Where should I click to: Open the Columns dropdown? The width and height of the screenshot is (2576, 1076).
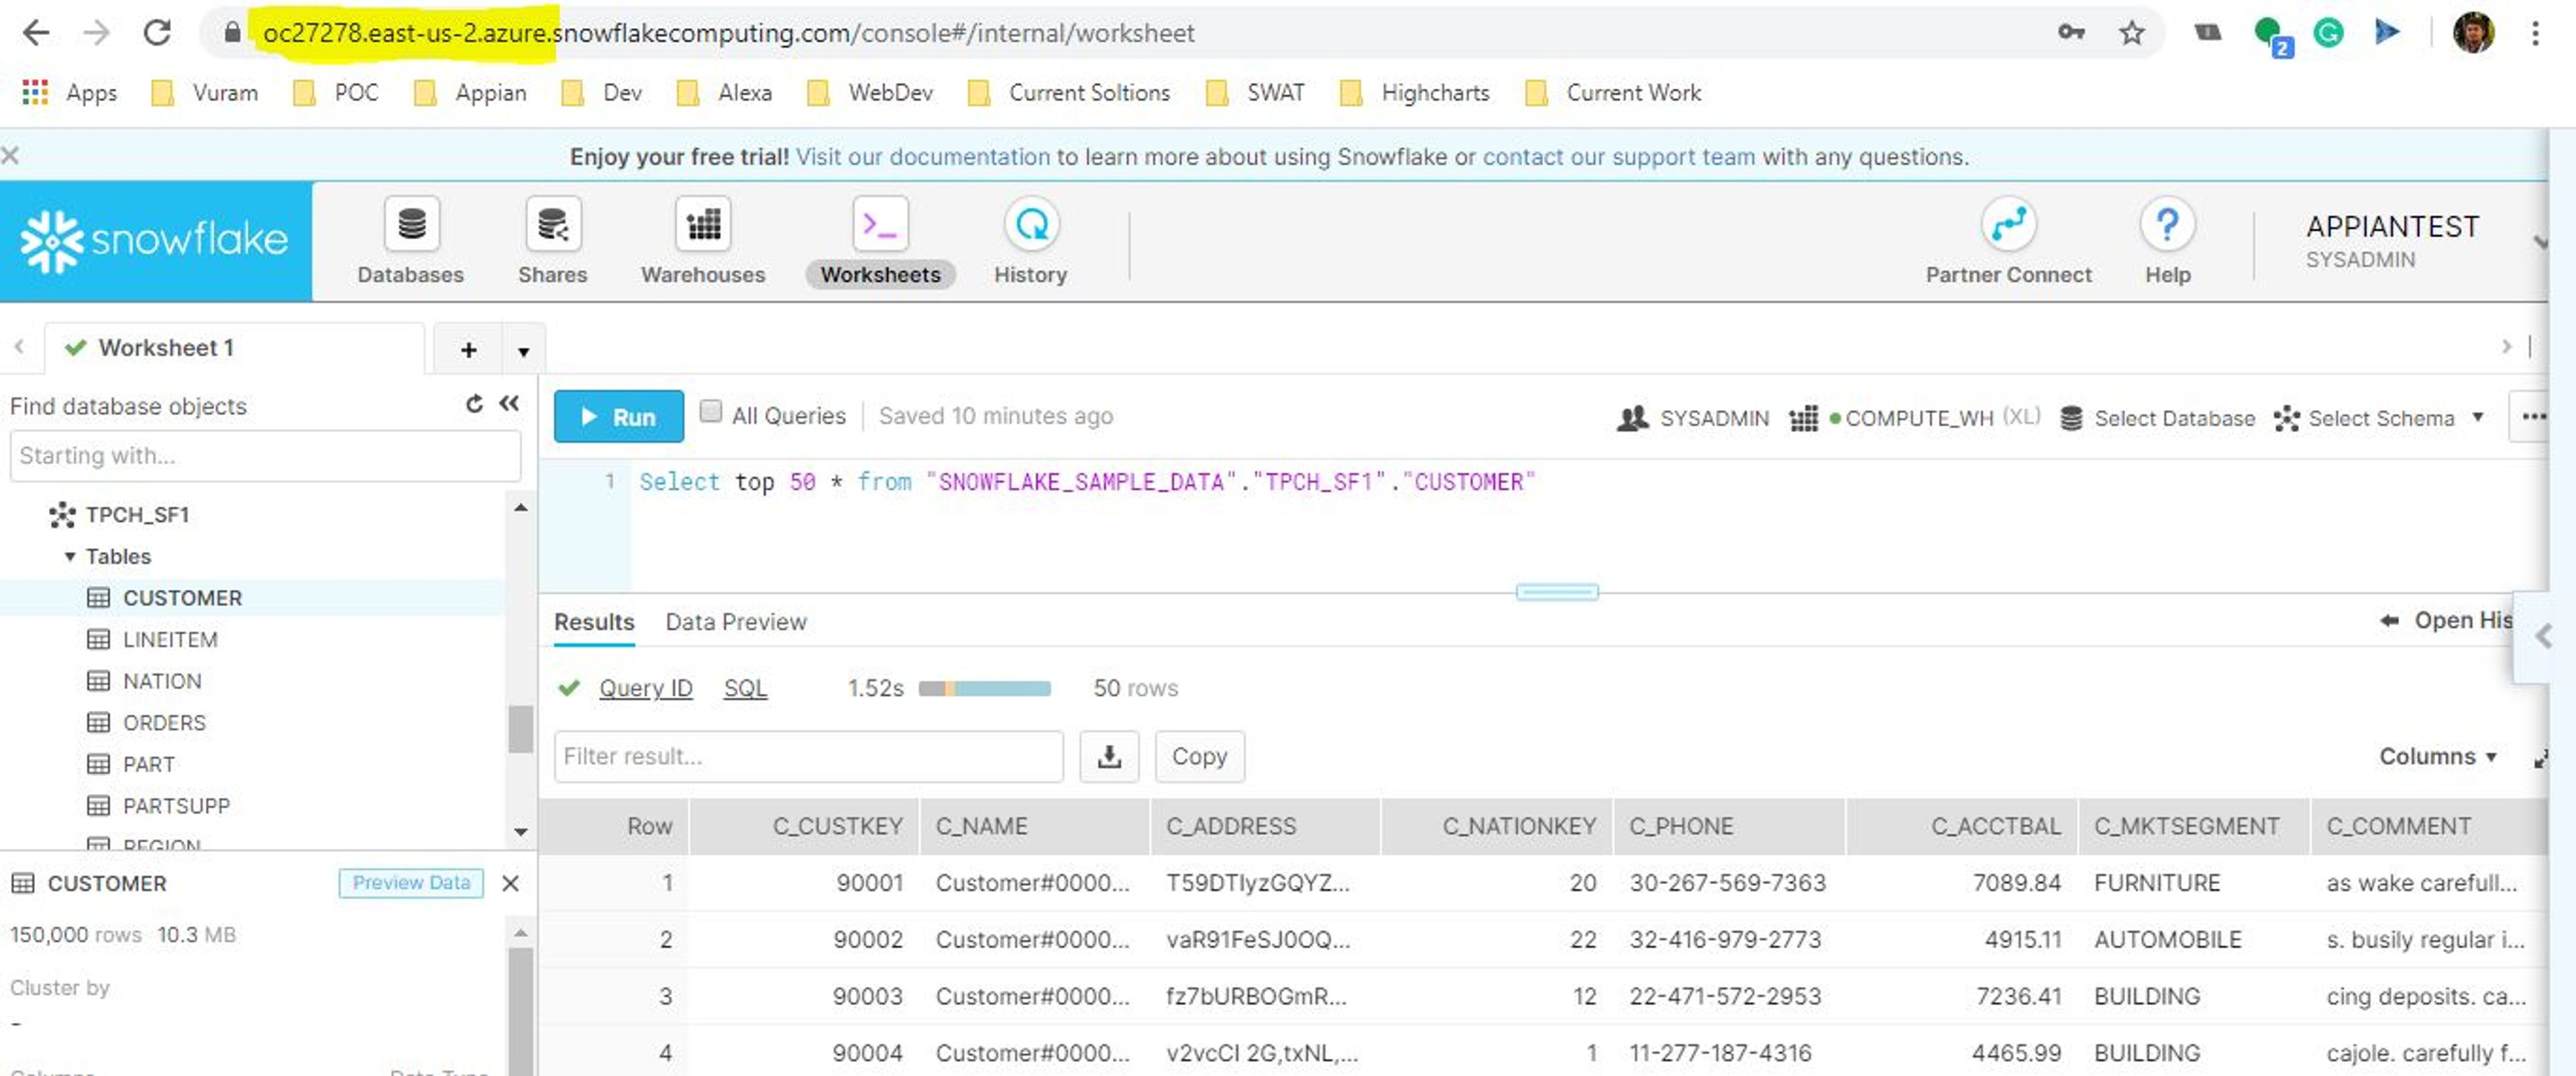[x=2438, y=756]
